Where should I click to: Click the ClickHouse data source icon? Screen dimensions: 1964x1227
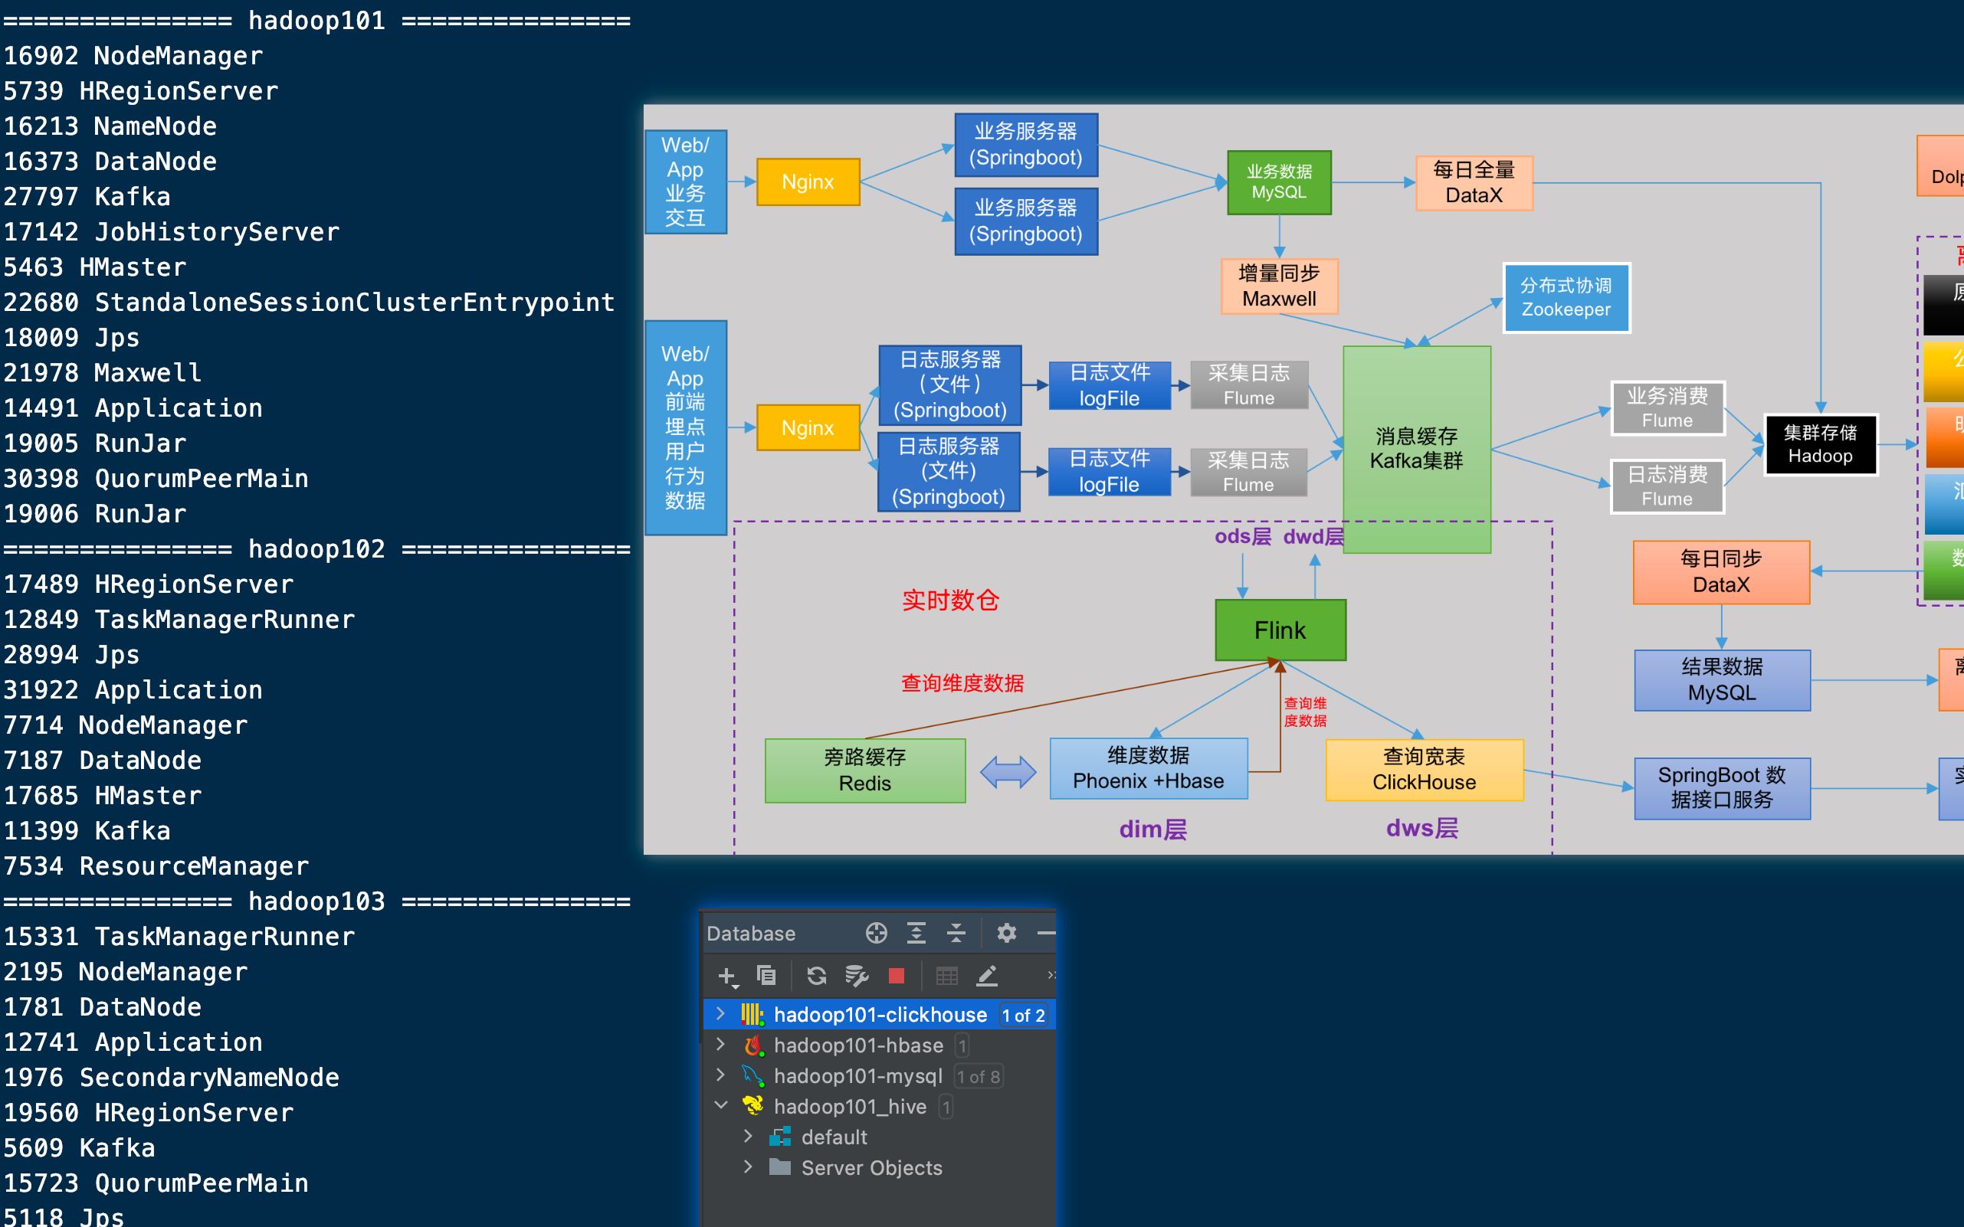752,1014
